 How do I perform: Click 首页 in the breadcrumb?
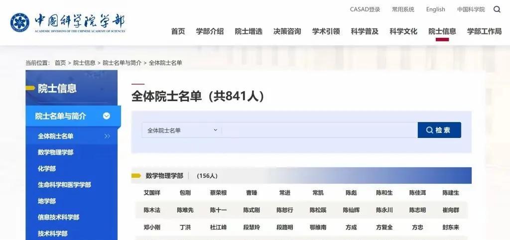coord(60,63)
